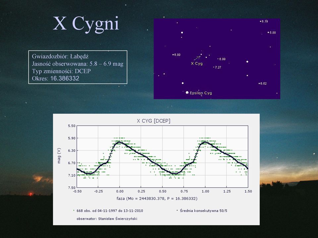Click the -0.50 tick on phase axis

tap(77, 191)
